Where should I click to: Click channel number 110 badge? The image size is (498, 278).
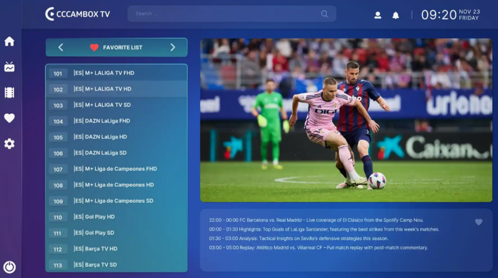[58, 217]
